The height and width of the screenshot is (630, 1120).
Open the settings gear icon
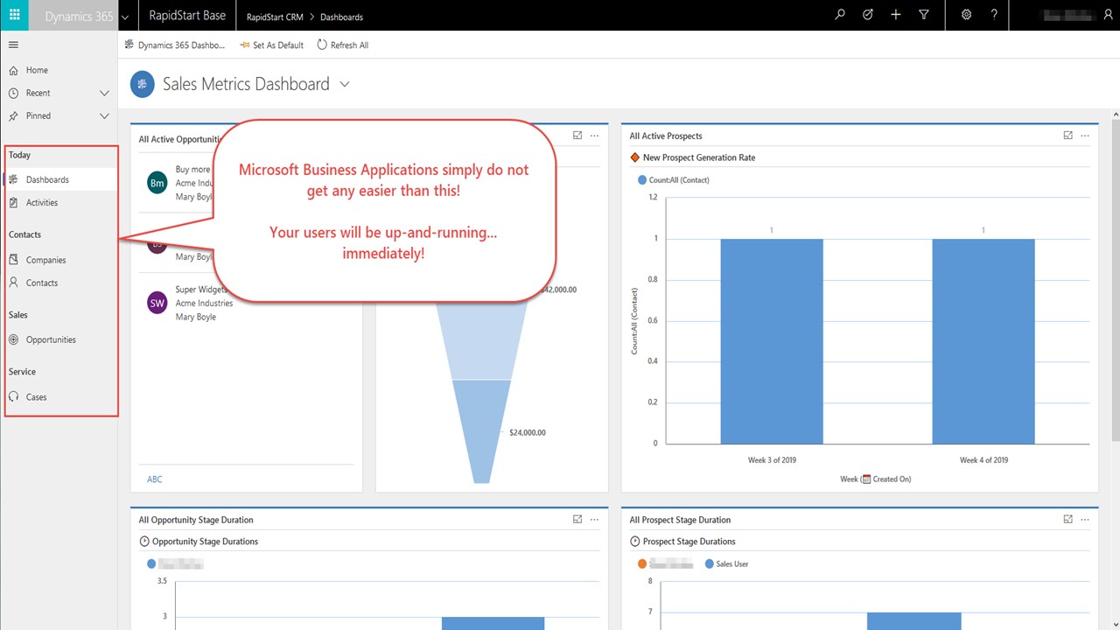point(966,15)
